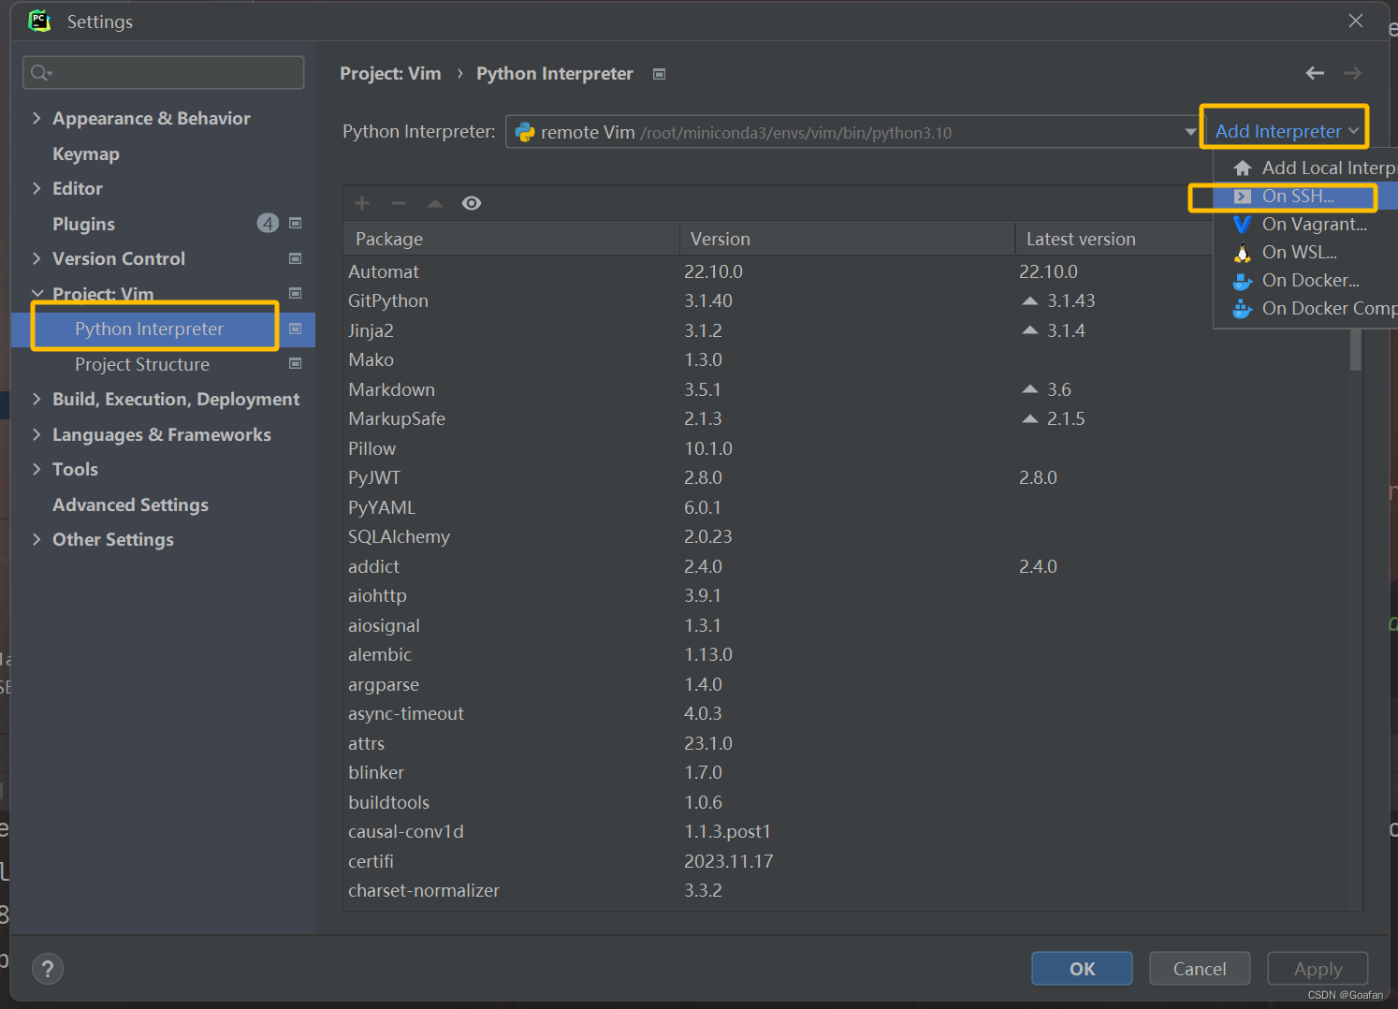Expand the Appearance & Behavior section

[36, 118]
